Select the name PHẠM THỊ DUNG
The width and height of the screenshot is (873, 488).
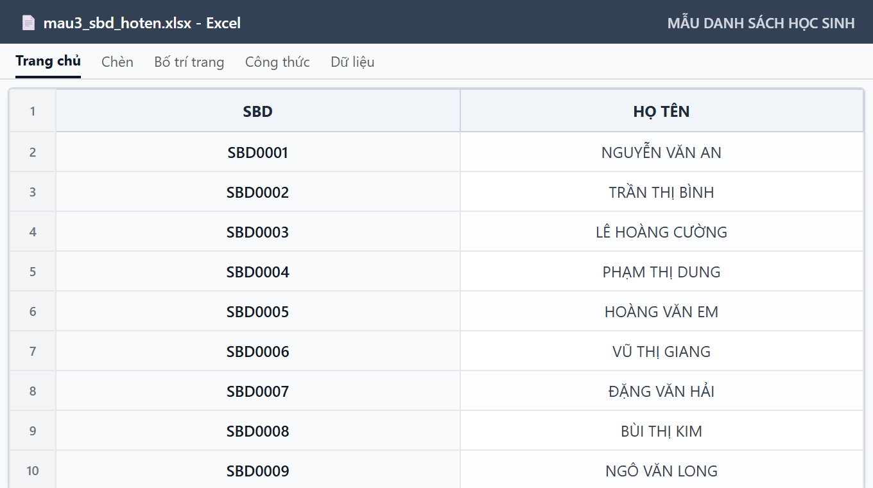coord(662,272)
